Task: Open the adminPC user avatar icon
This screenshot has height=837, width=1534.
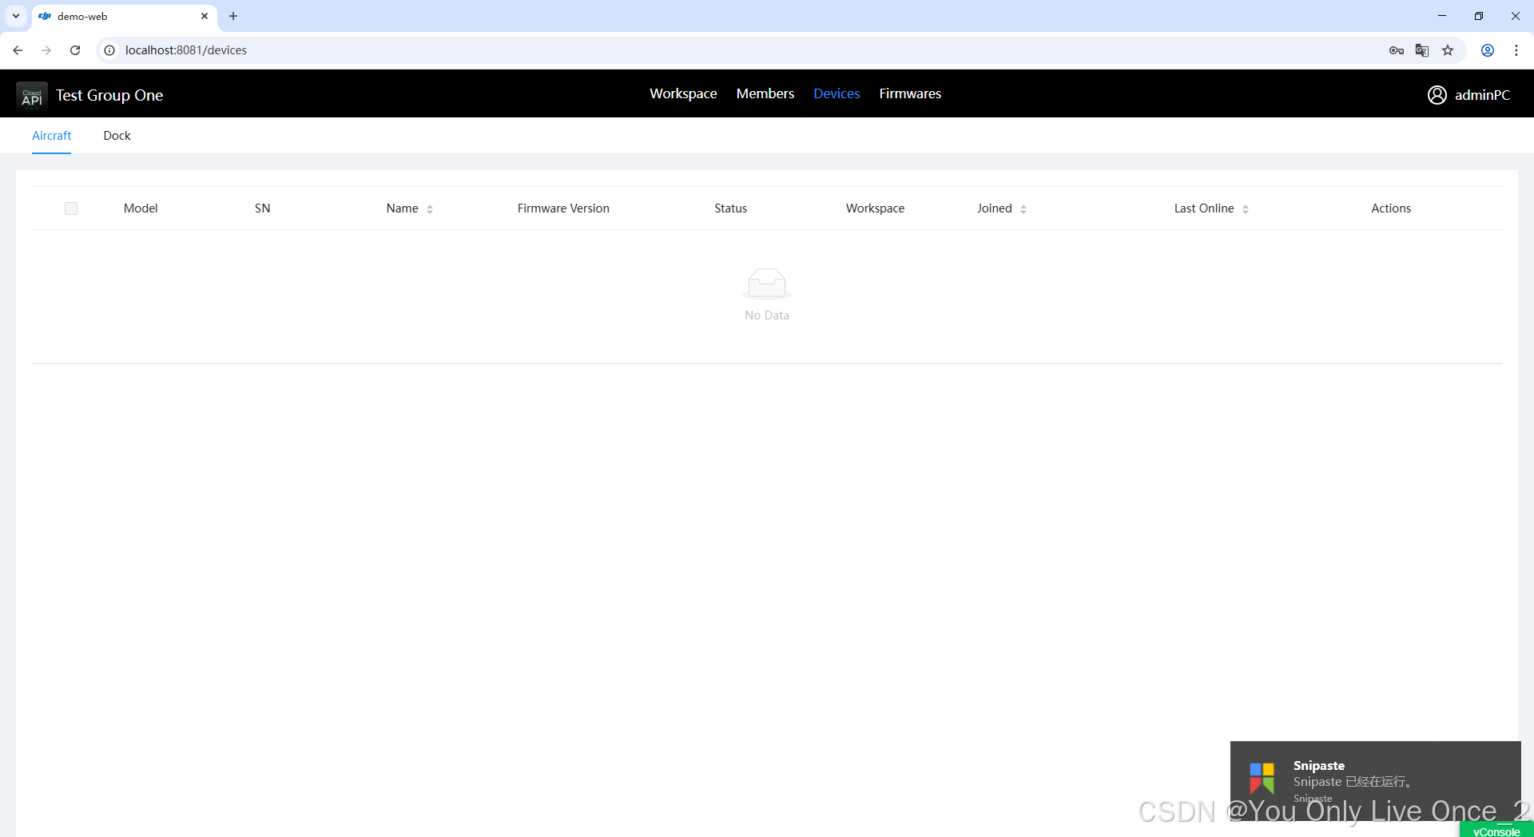Action: coord(1437,95)
